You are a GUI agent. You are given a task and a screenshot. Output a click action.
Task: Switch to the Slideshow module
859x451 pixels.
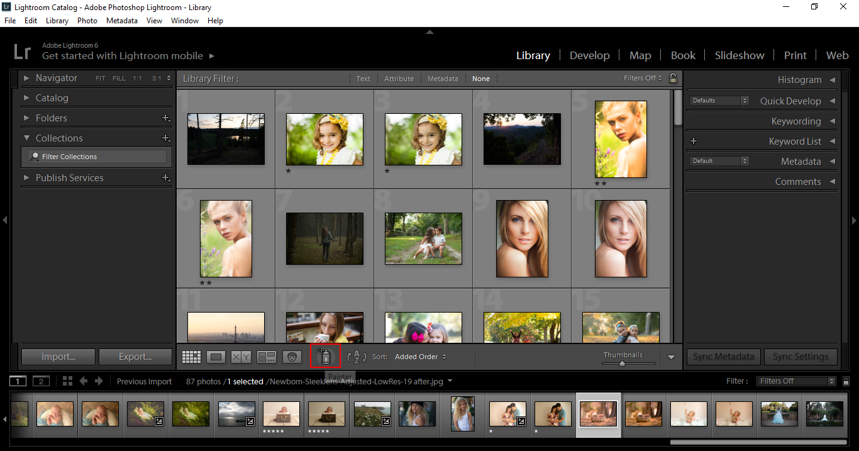point(740,55)
